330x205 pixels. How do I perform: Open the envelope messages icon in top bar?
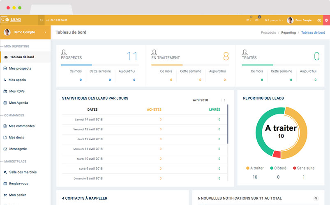[248, 20]
